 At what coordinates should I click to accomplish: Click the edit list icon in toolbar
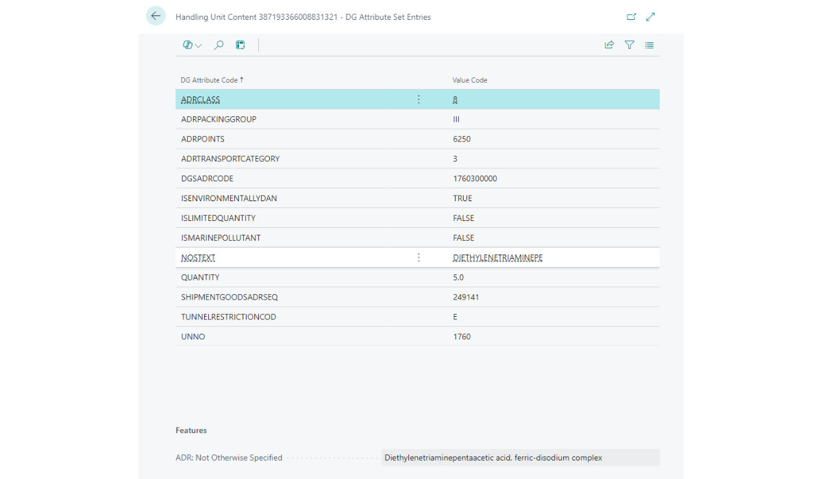(x=240, y=45)
